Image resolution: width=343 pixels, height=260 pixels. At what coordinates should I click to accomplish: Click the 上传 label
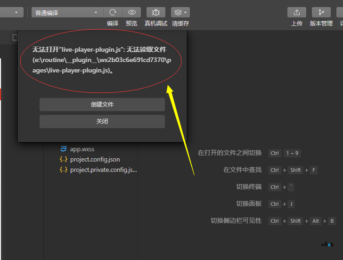297,24
